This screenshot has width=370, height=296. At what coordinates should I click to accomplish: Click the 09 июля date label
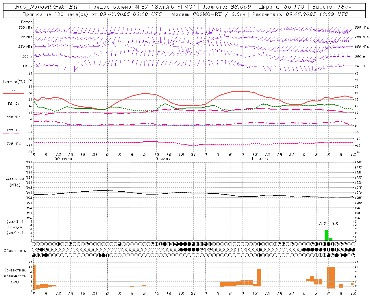63,159
